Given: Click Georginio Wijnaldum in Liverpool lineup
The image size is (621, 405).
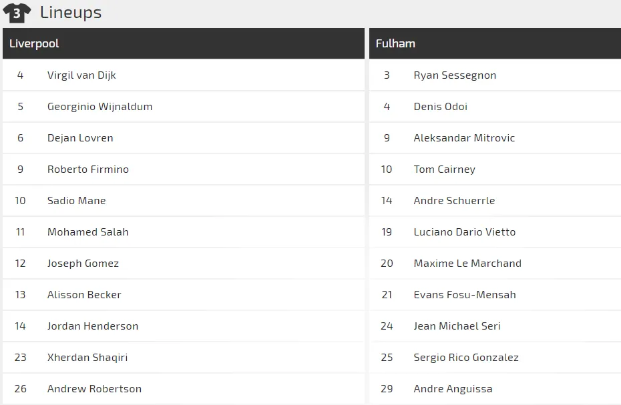Looking at the screenshot, I should 99,107.
